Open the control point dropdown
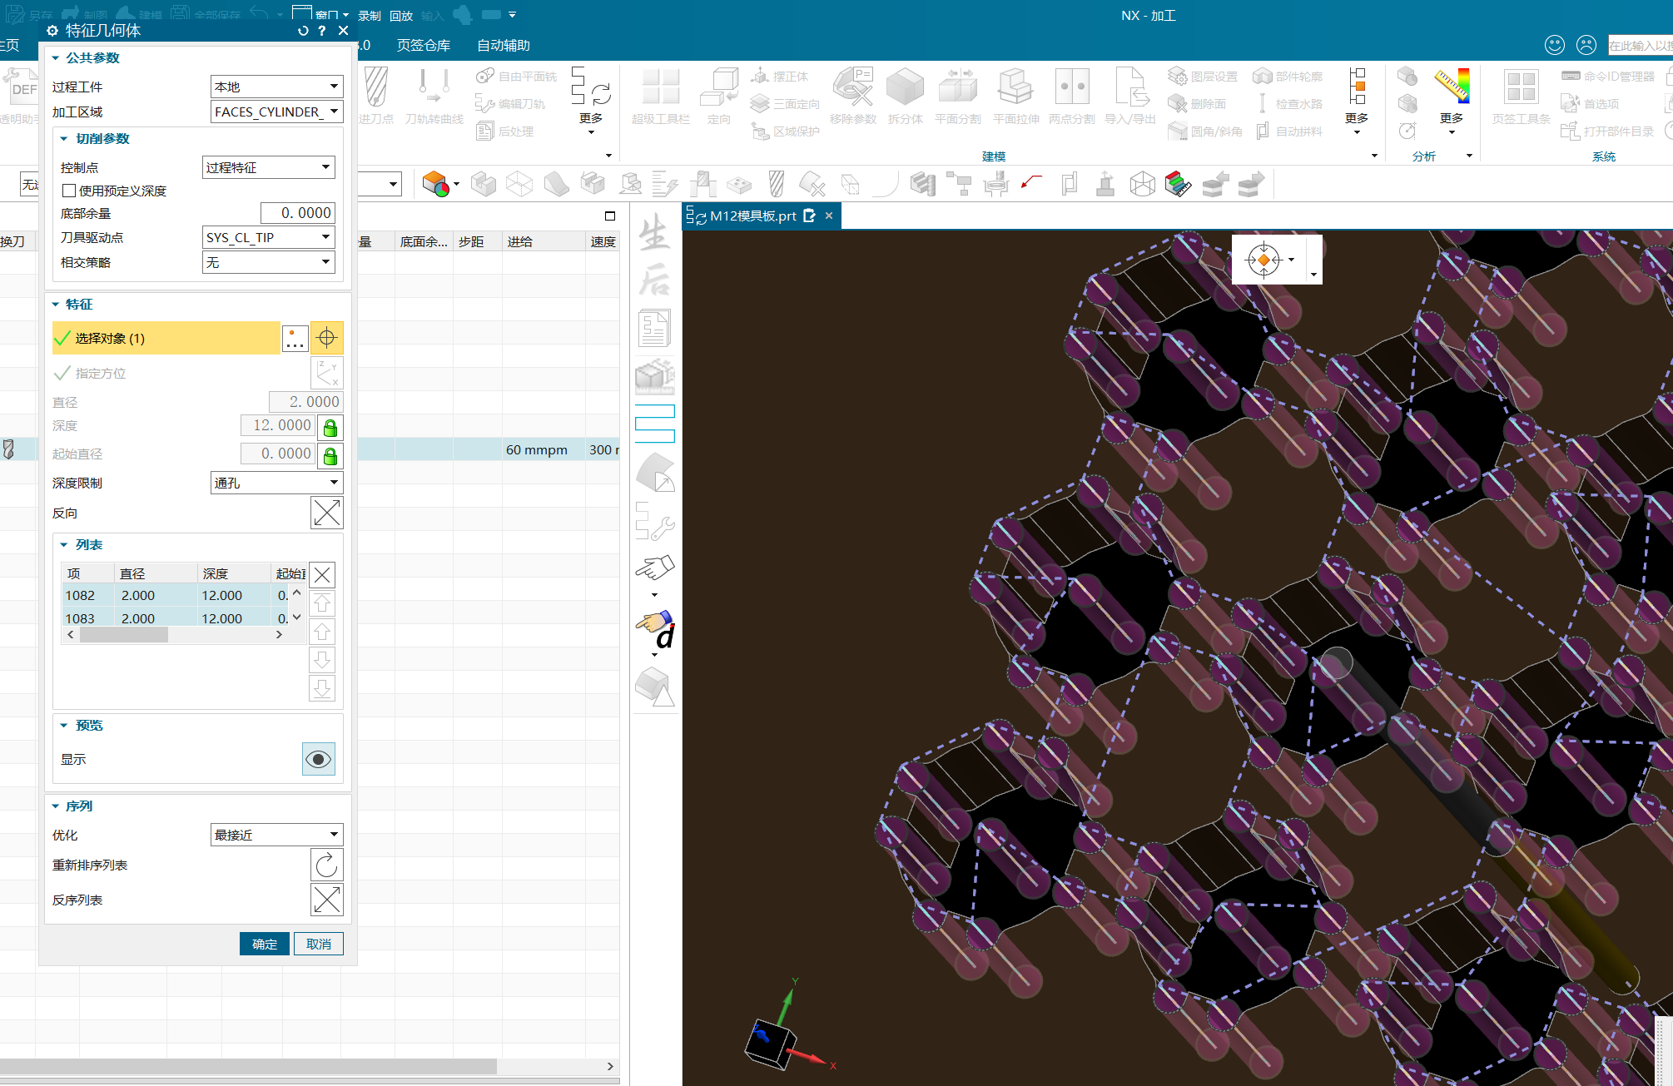This screenshot has width=1673, height=1086. coord(268,167)
